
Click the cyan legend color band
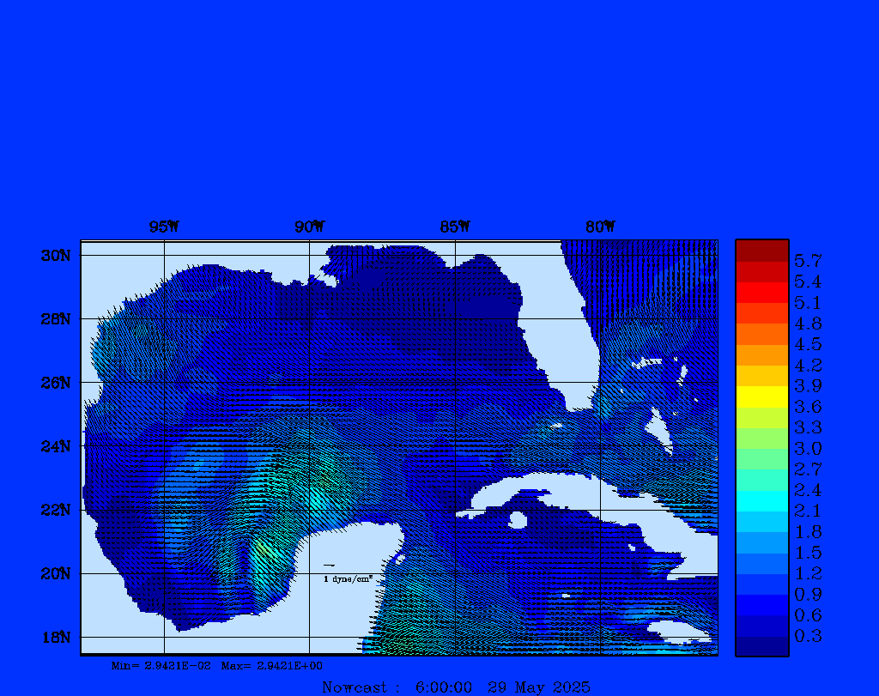coord(761,500)
